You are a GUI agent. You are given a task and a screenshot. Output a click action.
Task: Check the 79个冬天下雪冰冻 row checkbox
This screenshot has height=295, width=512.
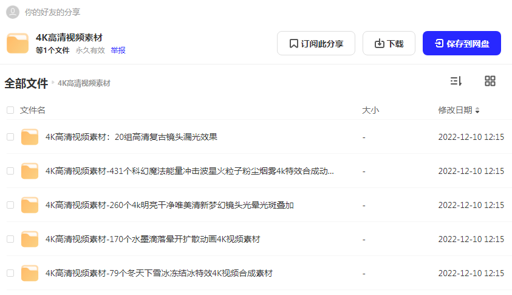(10, 272)
